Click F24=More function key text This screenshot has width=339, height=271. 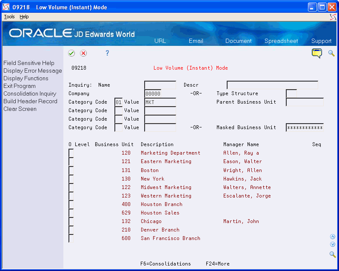pos(218,264)
